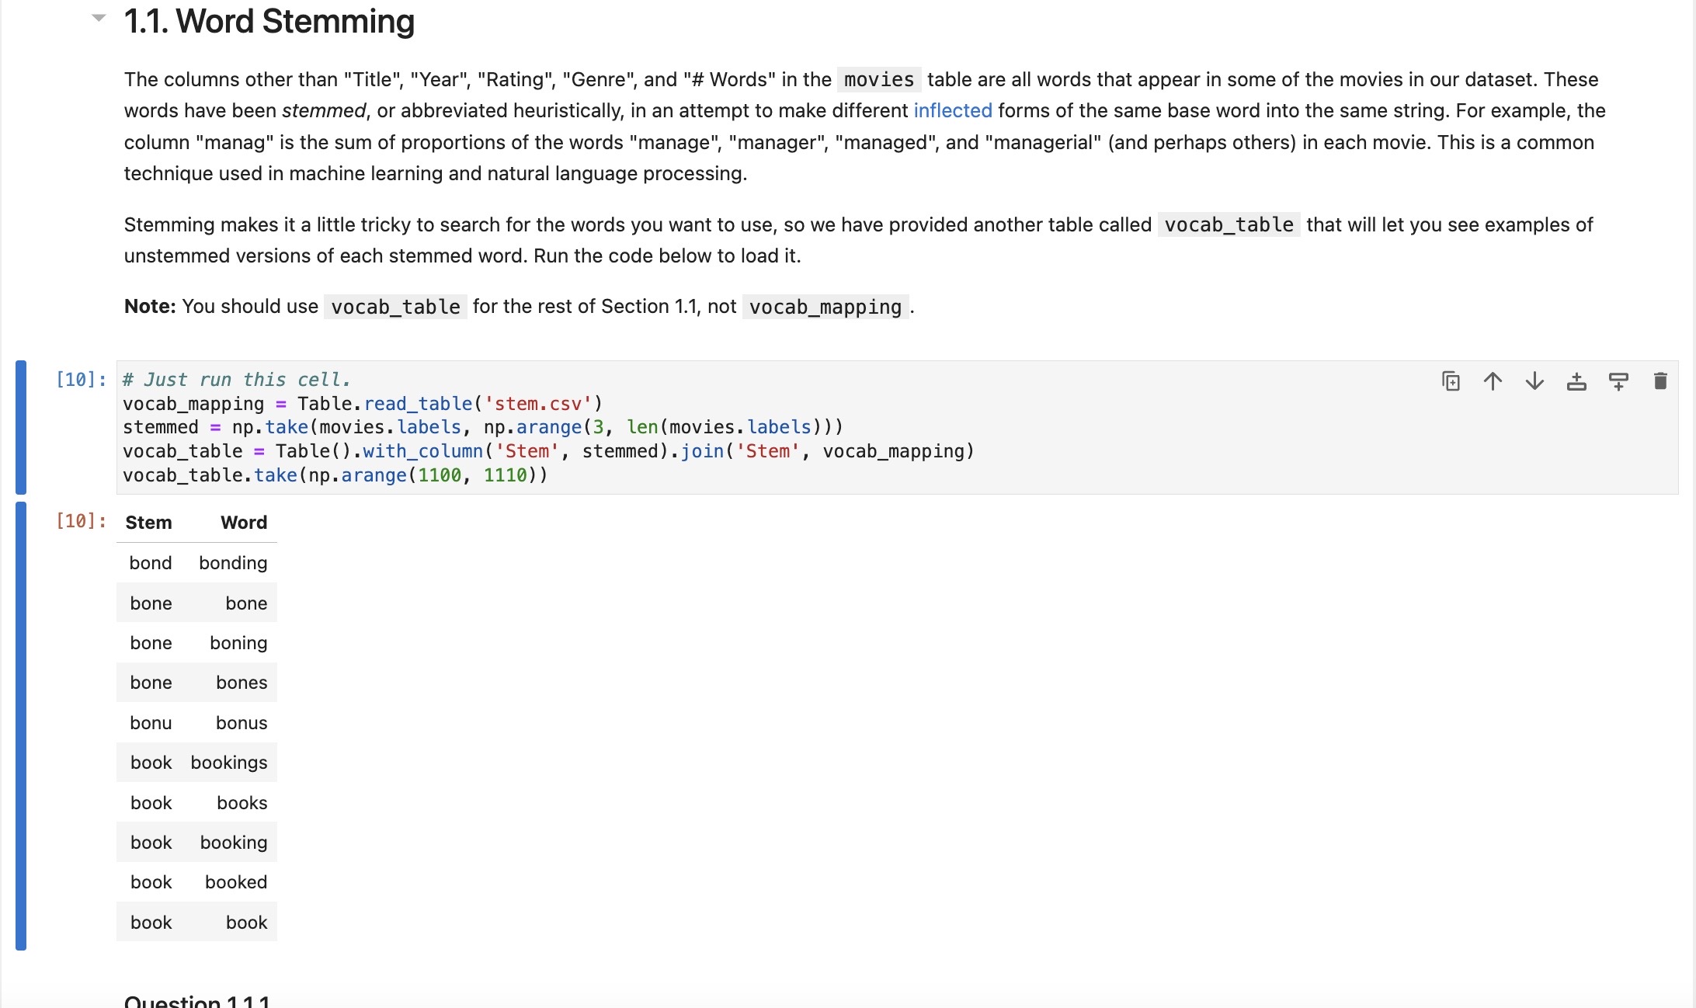Move the cell up with the arrow icon

tap(1493, 381)
